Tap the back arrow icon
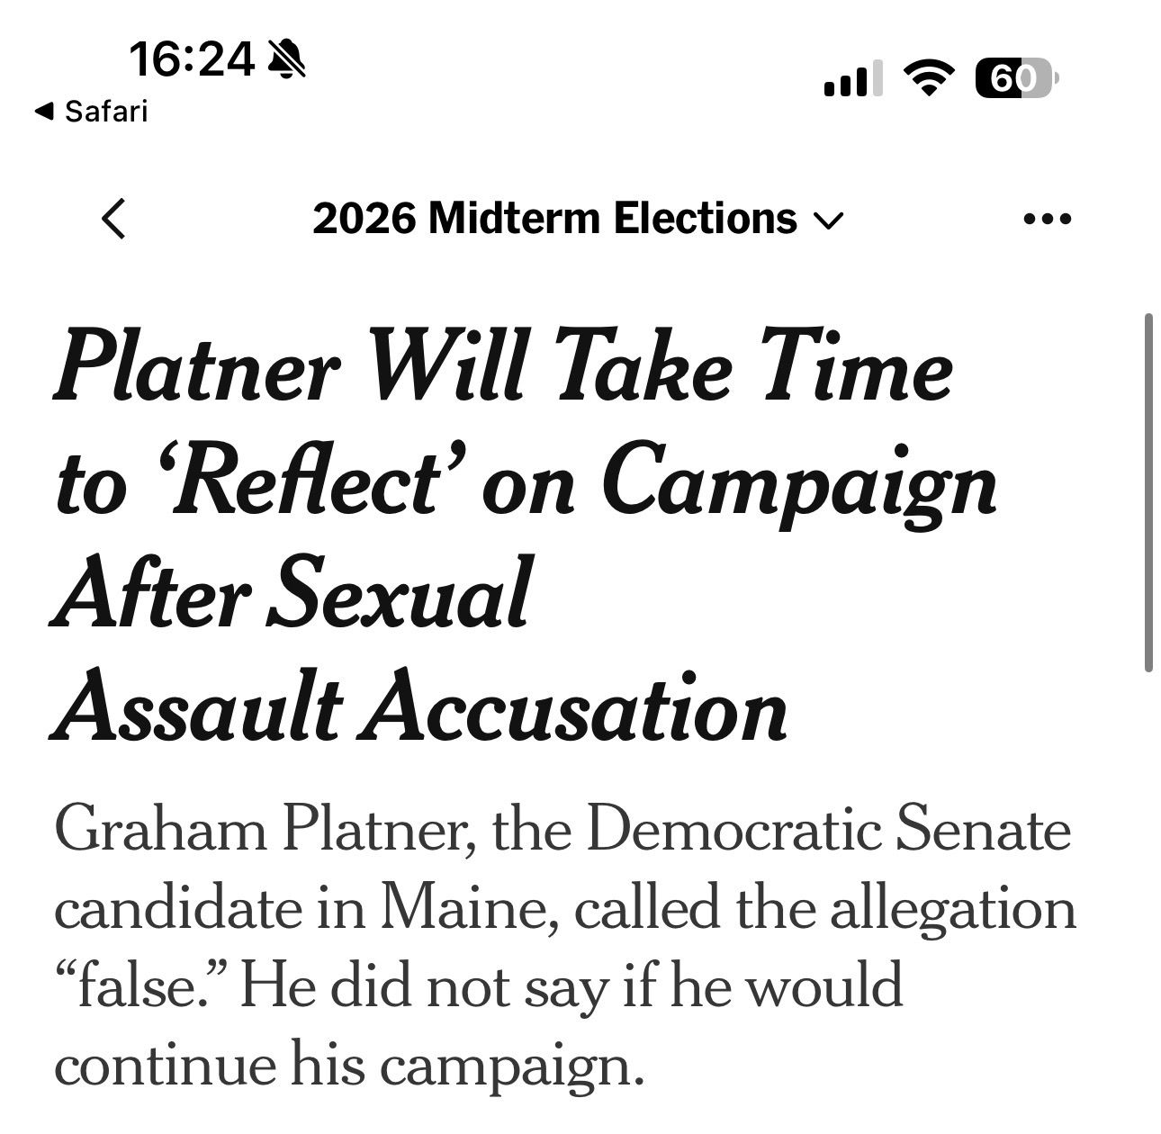The height and width of the screenshot is (1134, 1161). pos(113,219)
